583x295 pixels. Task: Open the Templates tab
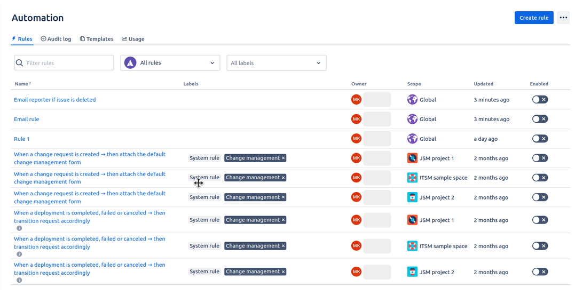coord(97,39)
